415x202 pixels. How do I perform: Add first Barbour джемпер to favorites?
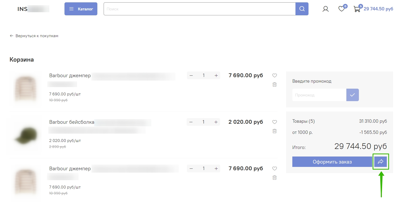pyautogui.click(x=275, y=75)
